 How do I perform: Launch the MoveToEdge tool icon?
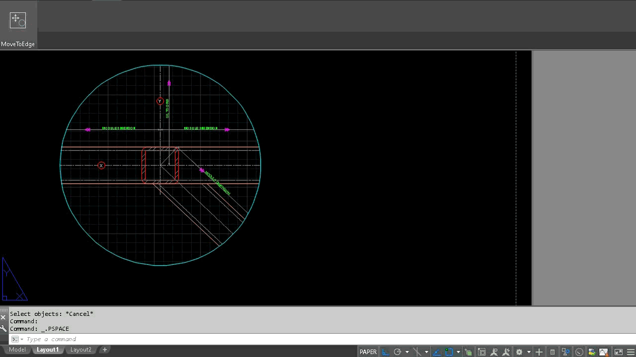(x=17, y=20)
